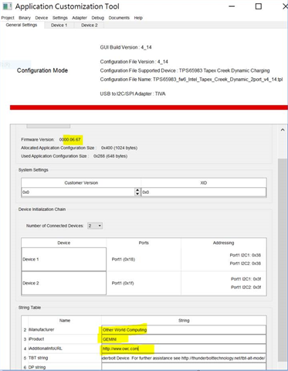Switch to Device 2 tab
The height and width of the screenshot is (371, 288).
click(x=90, y=25)
